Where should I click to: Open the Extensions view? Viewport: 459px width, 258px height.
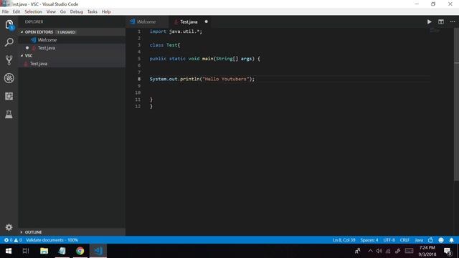point(9,96)
